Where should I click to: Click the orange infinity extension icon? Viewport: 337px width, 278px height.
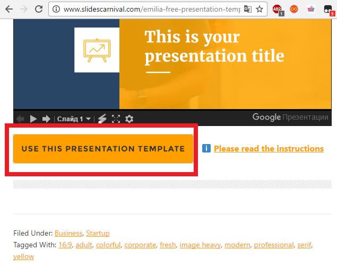(x=293, y=9)
